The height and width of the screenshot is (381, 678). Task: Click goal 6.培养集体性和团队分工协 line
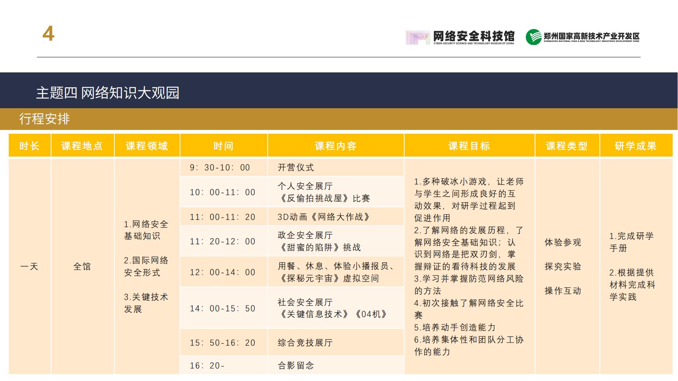[469, 339]
